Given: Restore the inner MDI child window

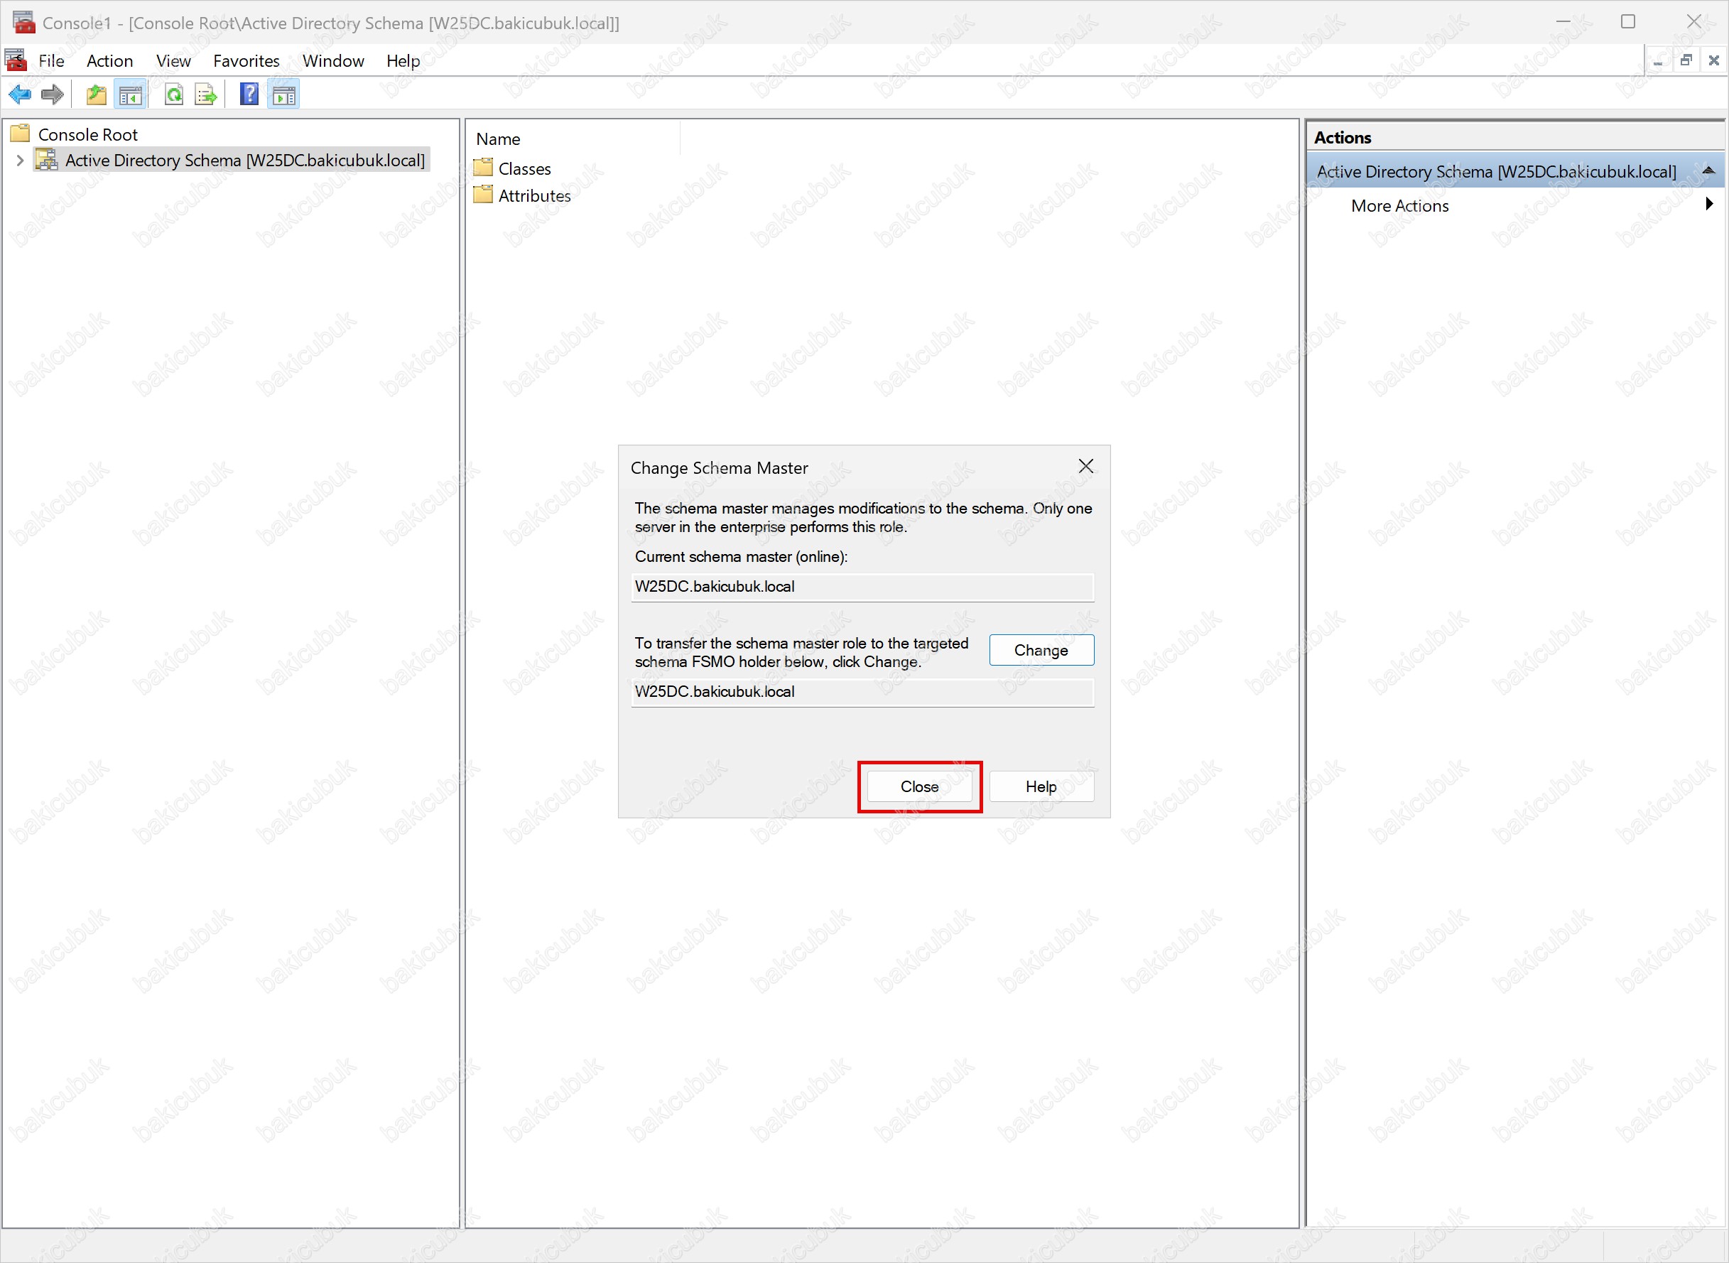Looking at the screenshot, I should (1686, 60).
